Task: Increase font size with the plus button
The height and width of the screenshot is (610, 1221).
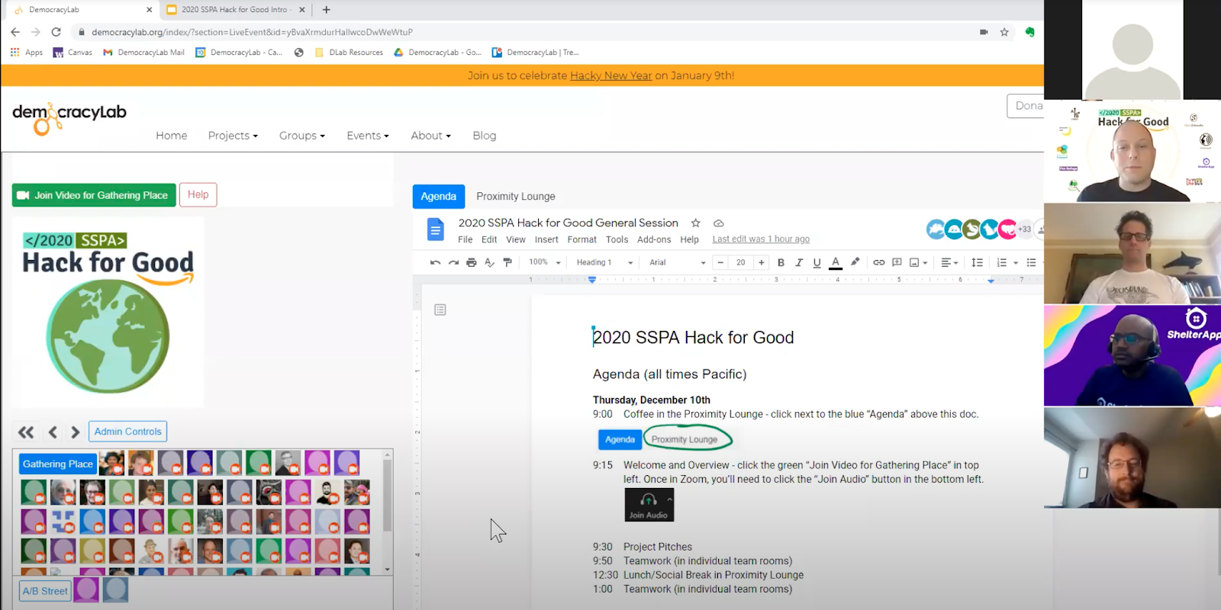Action: [x=761, y=262]
